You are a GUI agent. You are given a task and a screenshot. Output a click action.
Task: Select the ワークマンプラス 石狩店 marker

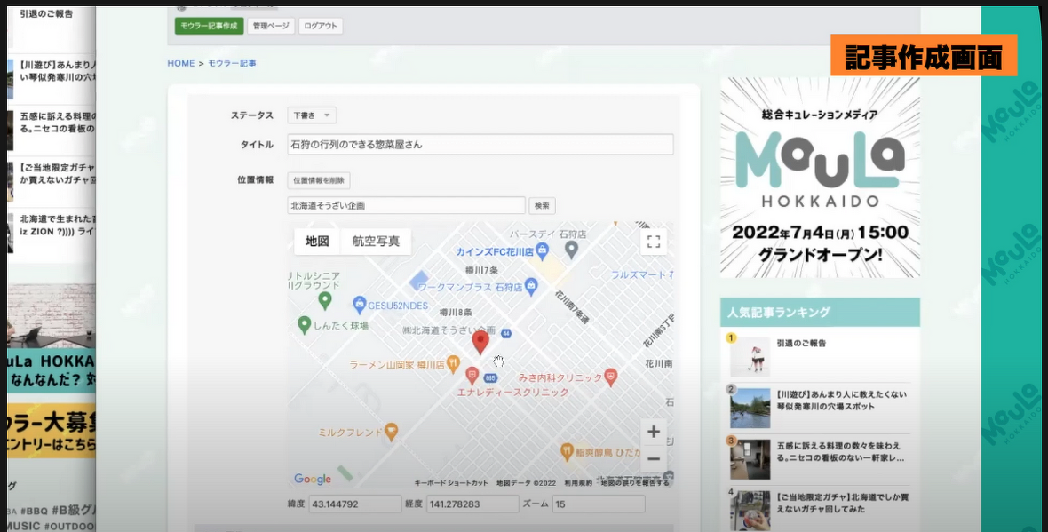point(531,287)
